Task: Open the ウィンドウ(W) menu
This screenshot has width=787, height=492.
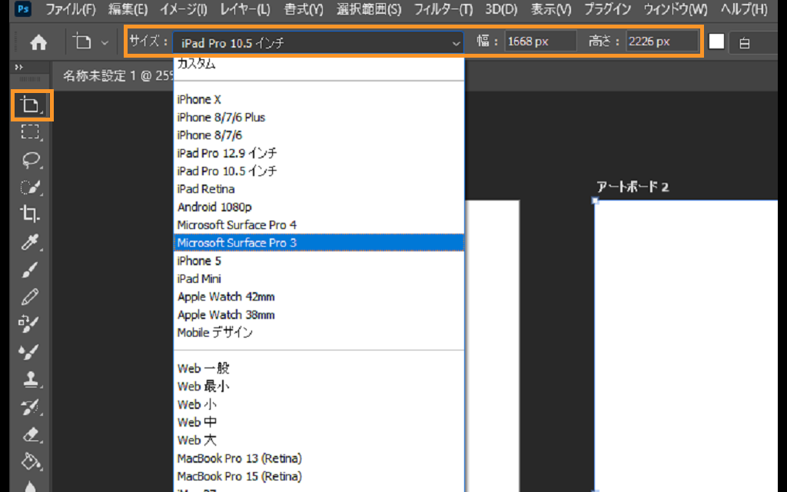Action: point(676,9)
